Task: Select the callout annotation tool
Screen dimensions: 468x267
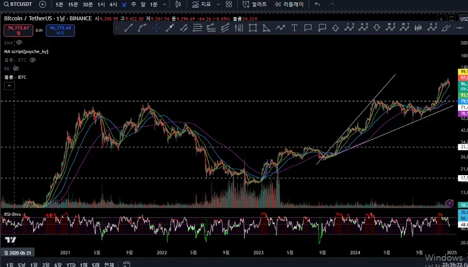Action: point(322,28)
